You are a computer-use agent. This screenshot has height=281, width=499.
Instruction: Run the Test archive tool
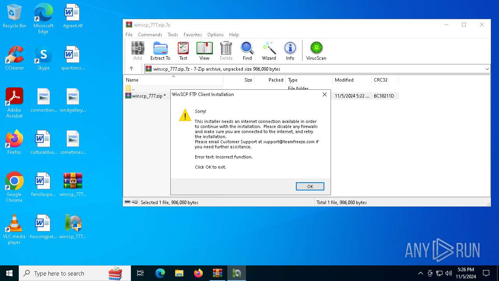click(183, 51)
